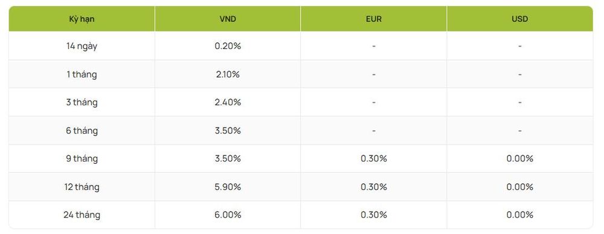Click the 12 tháng EUR 0.30% cell
The height and width of the screenshot is (234, 604).
coord(374,187)
